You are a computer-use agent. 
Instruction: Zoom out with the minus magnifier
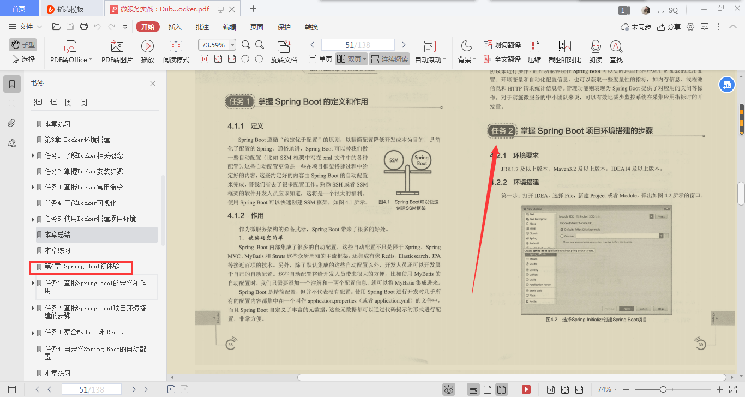pos(245,45)
